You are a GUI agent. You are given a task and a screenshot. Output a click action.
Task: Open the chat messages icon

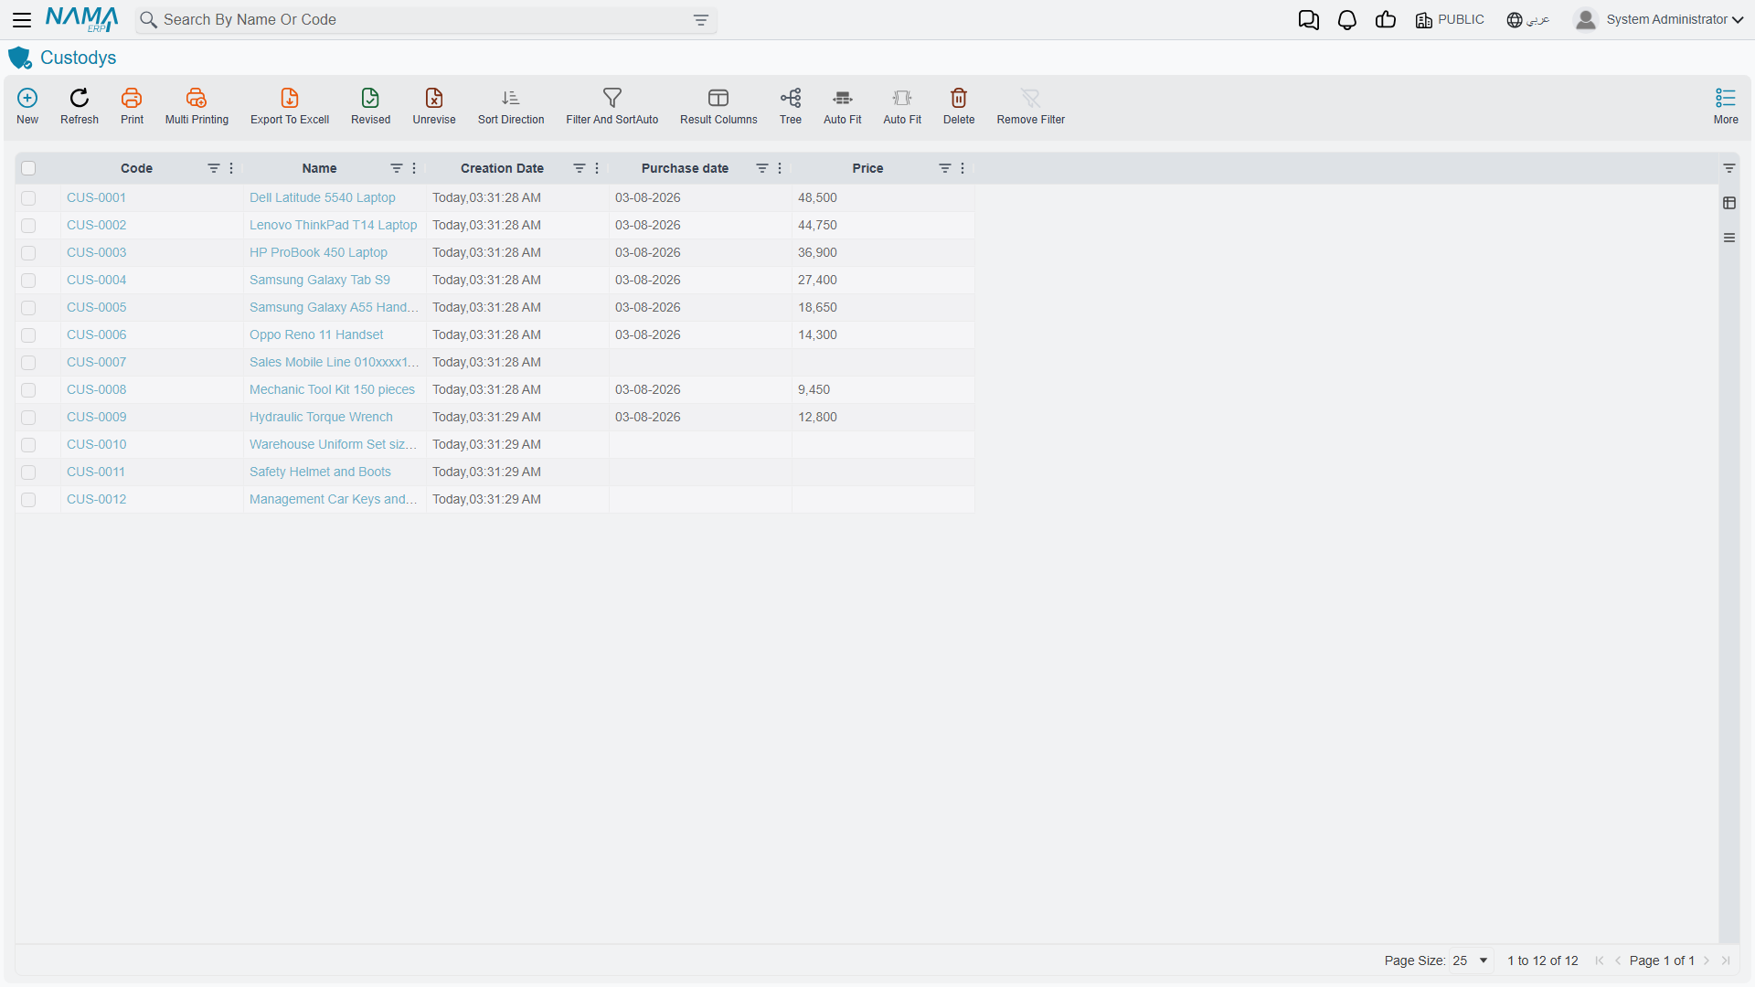click(x=1309, y=20)
